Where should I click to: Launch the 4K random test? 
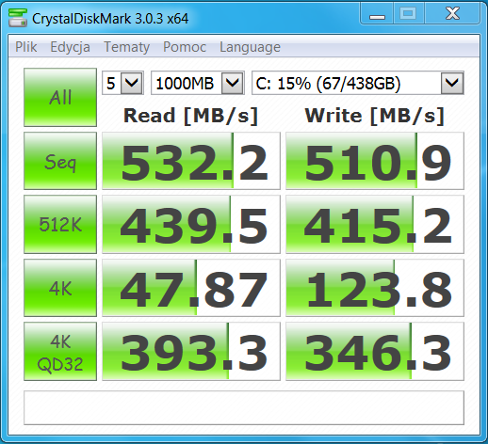60,288
